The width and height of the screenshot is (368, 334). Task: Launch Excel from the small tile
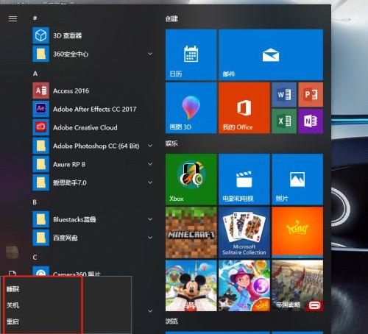click(284, 121)
